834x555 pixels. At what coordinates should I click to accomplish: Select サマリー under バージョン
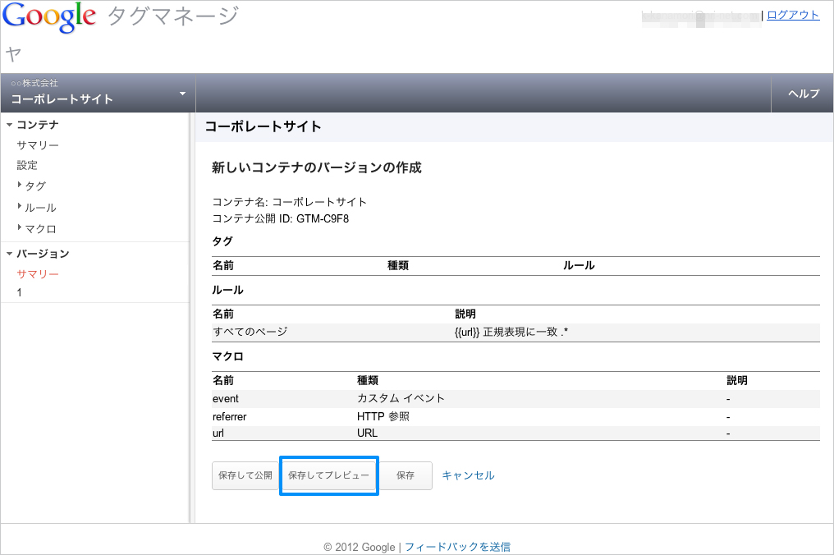tap(38, 274)
